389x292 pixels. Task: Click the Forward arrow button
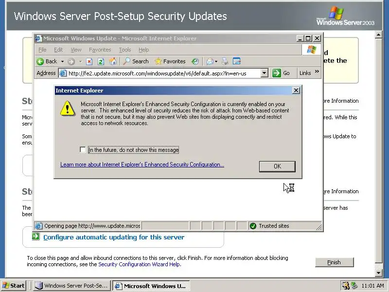coord(71,61)
